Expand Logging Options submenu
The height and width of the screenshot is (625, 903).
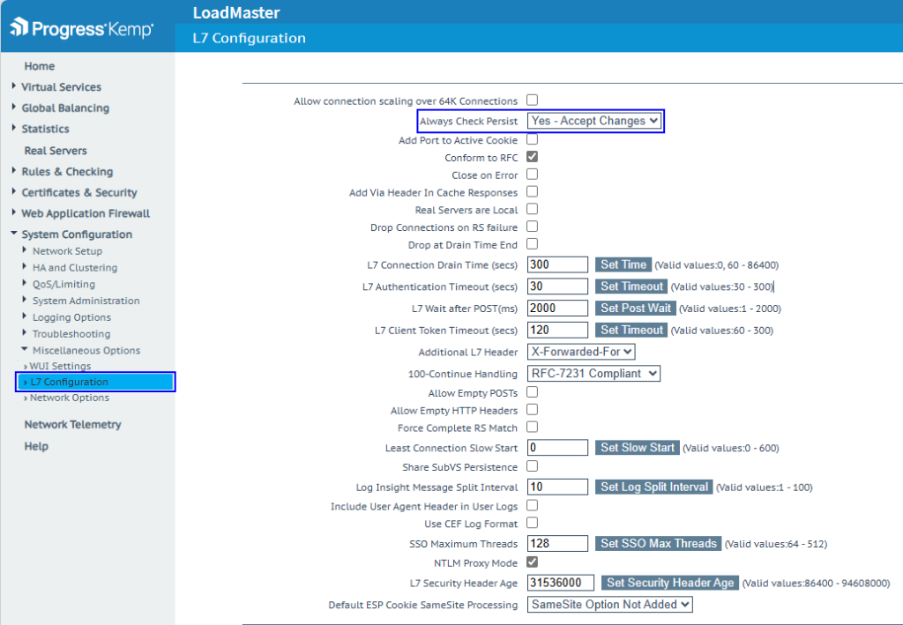coord(71,317)
